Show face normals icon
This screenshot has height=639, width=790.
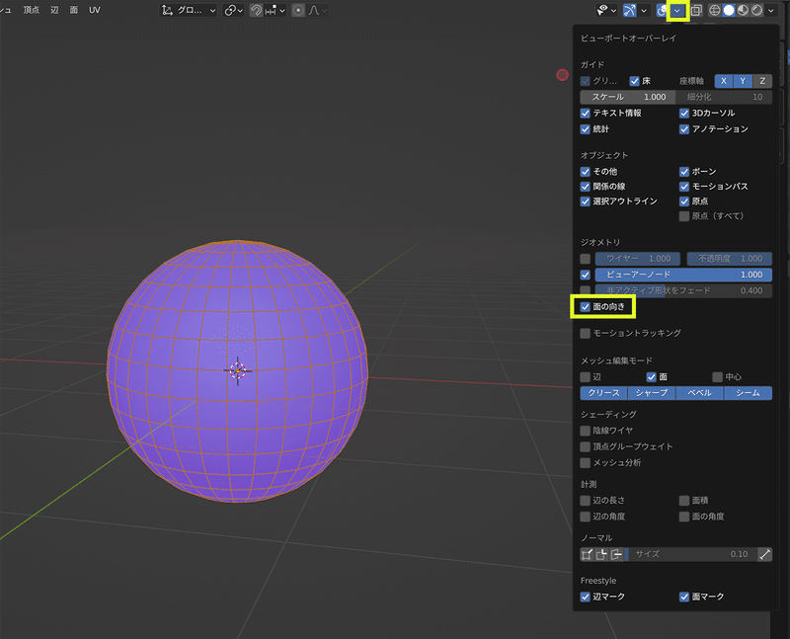point(616,554)
